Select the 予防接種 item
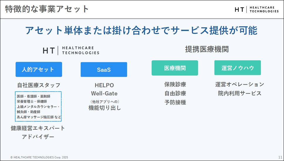The image size is (284, 161). 175,102
